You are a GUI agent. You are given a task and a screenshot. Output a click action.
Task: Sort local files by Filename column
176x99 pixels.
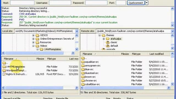coord(15,59)
